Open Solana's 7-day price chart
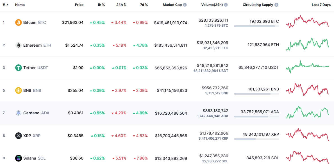 tap(308, 157)
